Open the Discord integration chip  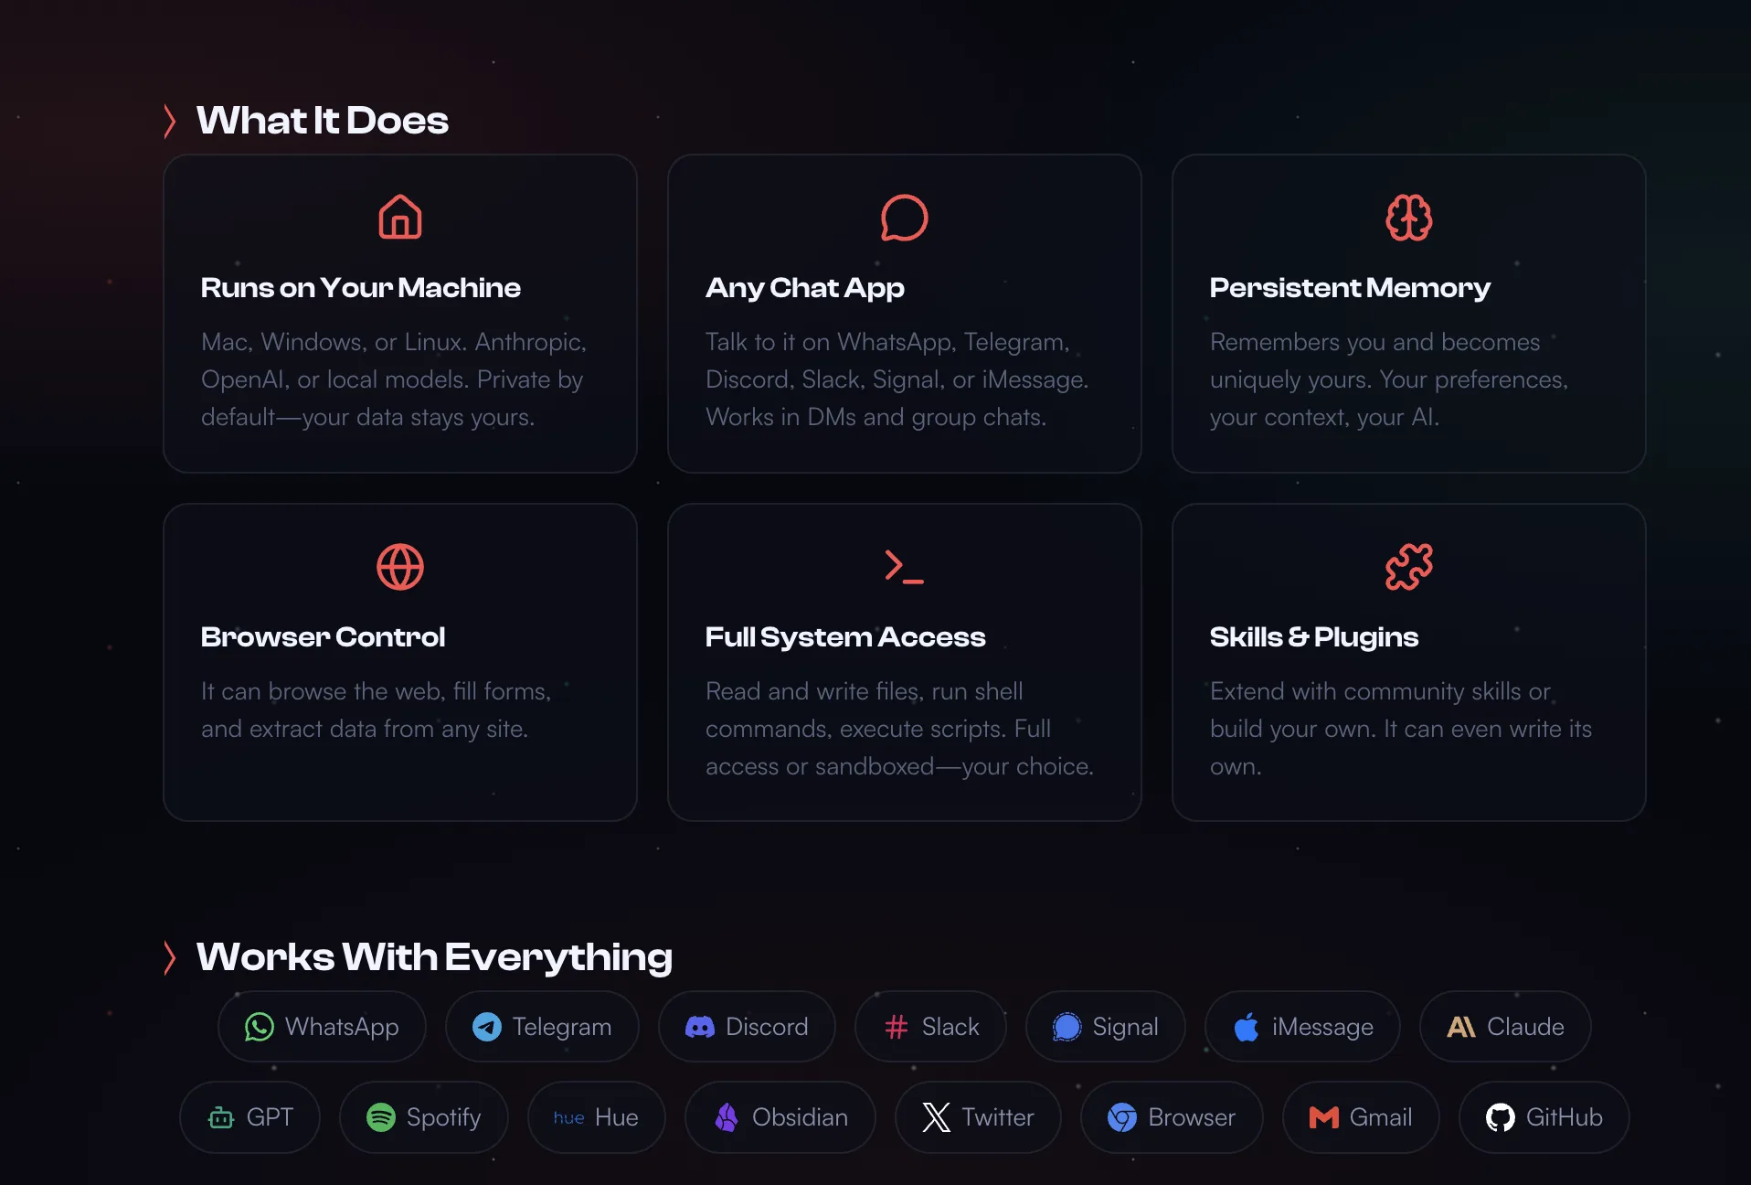pos(747,1027)
